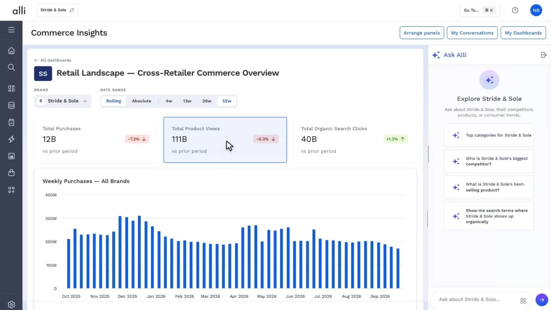Go back to All dashboards
This screenshot has height=310, width=551.
[53, 60]
